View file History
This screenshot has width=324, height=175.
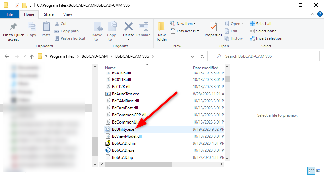click(234, 38)
